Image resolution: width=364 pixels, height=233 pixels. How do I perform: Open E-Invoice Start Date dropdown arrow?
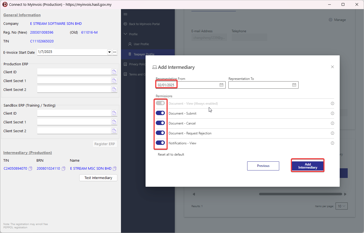(109, 52)
